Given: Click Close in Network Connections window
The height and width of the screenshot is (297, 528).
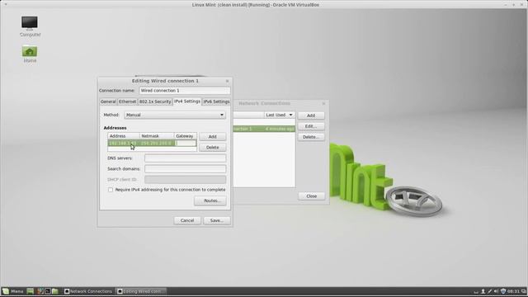Looking at the screenshot, I should pos(312,196).
